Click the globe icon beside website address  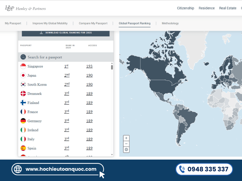tap(18, 169)
